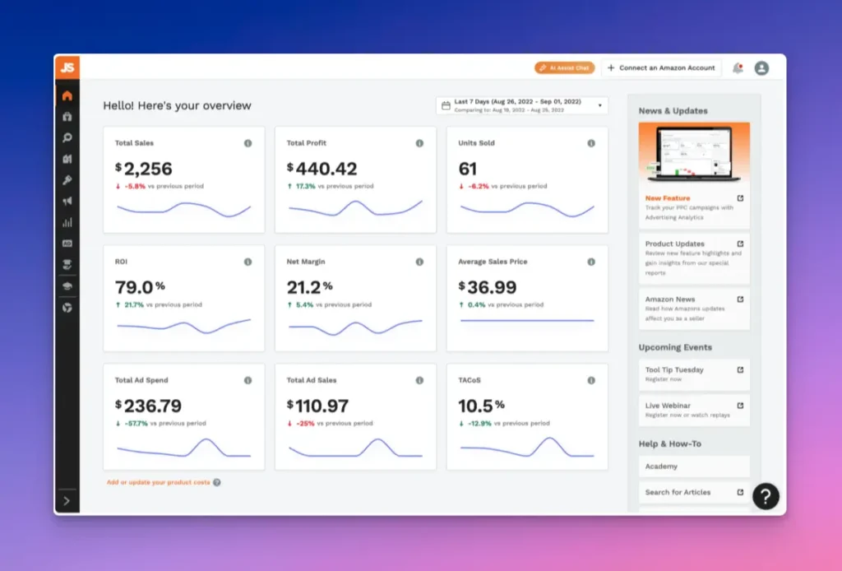Image resolution: width=842 pixels, height=571 pixels.
Task: Open the AD advertising icon in sidebar
Action: point(67,244)
